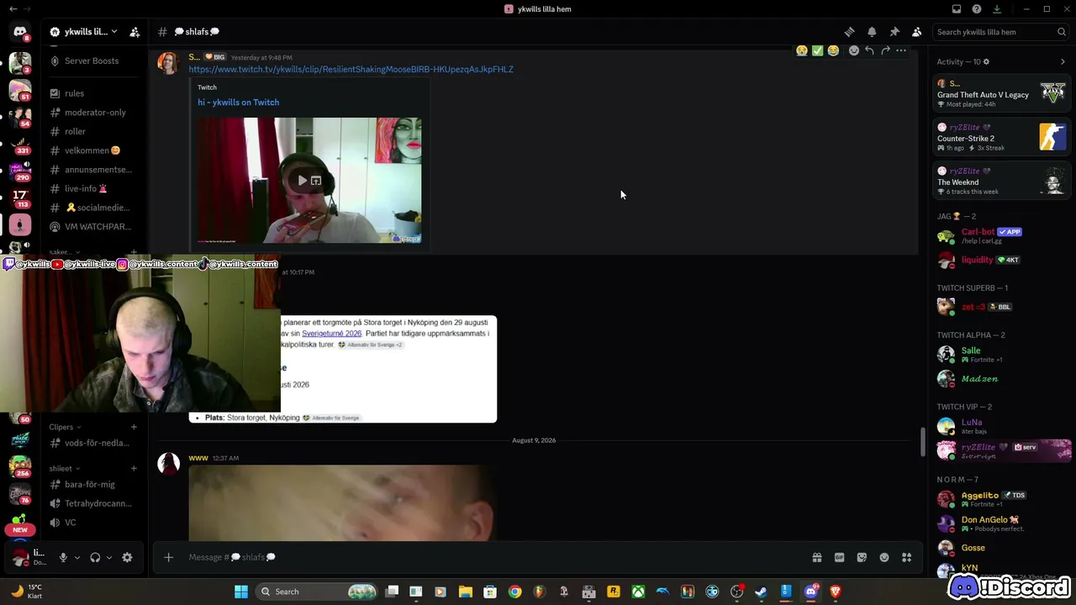Open the moderator-only channel
Image resolution: width=1076 pixels, height=605 pixels.
pos(92,113)
